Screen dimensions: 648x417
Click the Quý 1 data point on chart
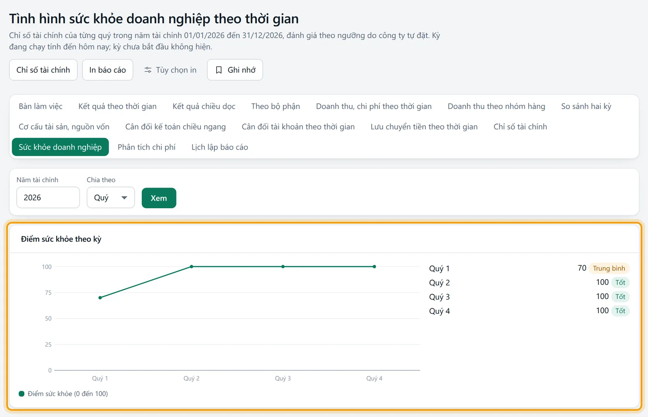pos(100,298)
